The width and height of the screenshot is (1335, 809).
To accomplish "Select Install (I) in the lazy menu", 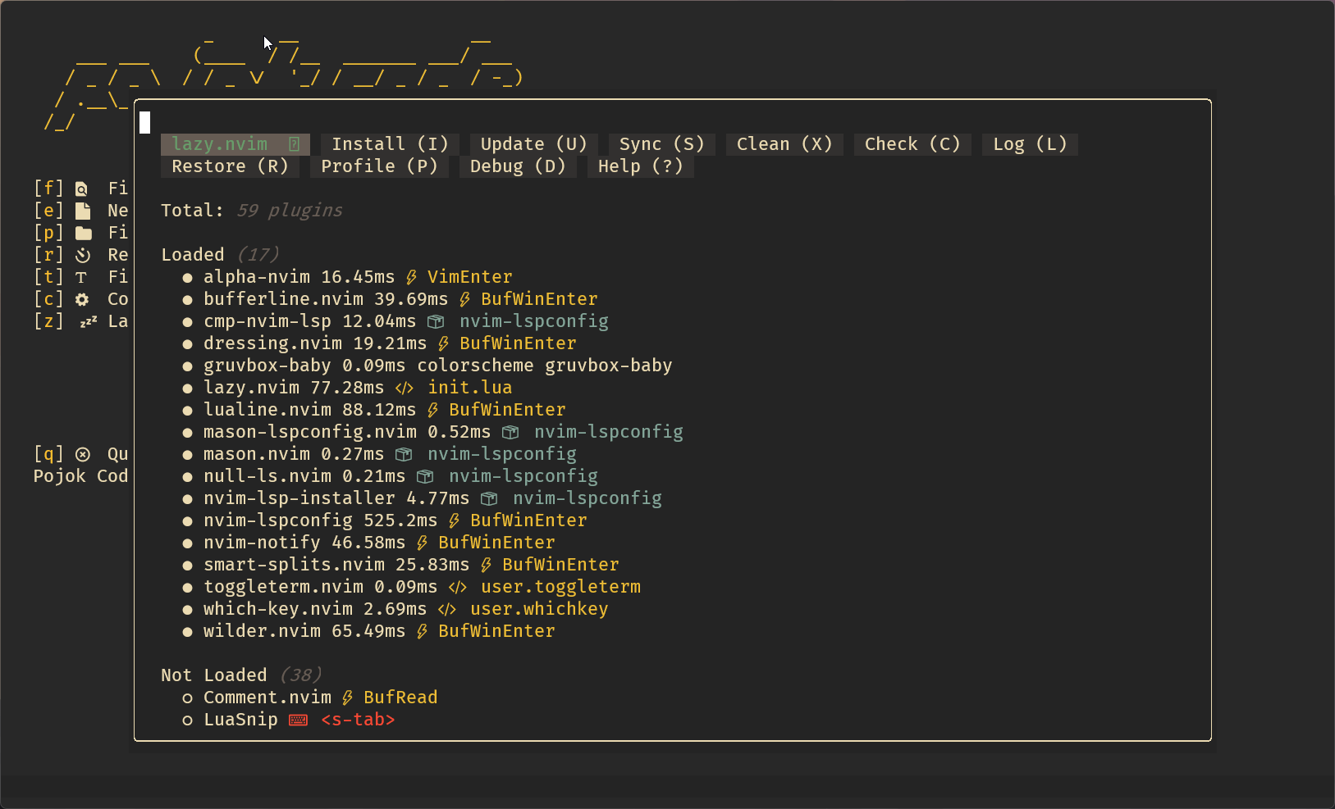I will (390, 144).
